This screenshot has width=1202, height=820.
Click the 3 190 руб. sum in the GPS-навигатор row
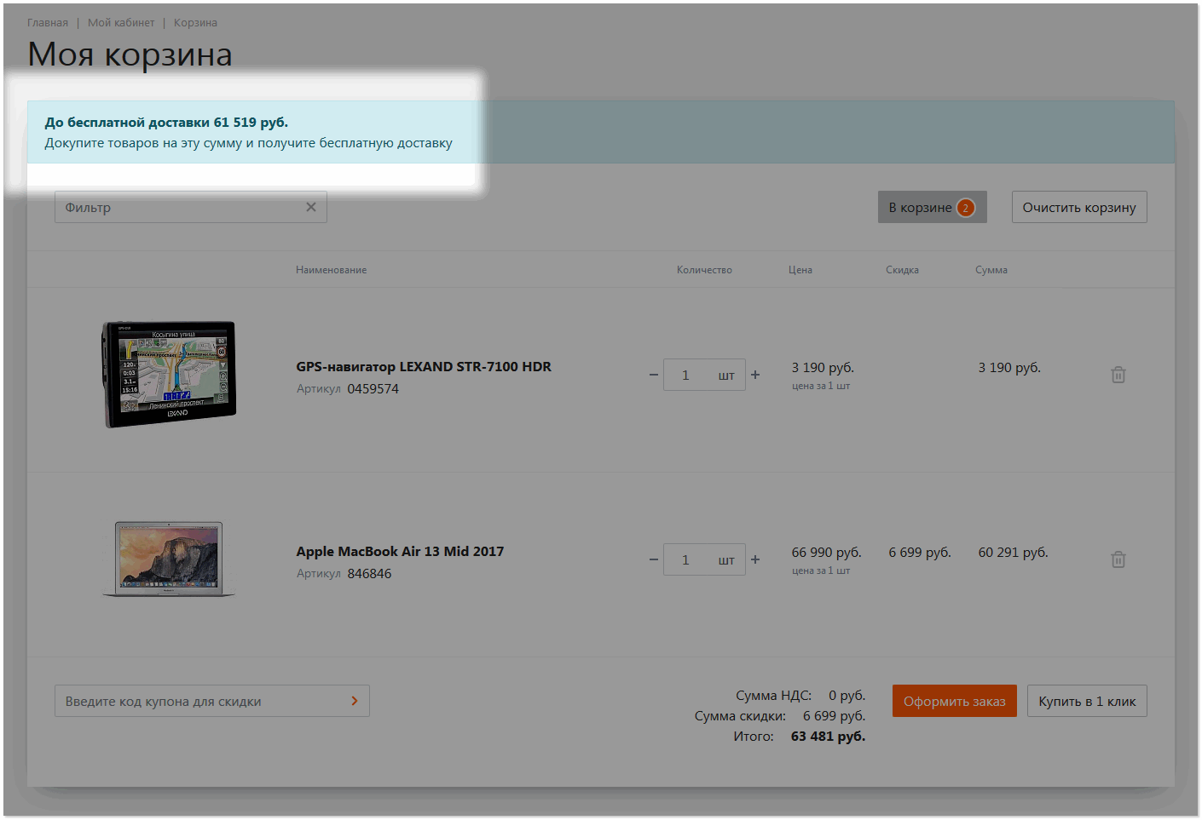(1009, 368)
